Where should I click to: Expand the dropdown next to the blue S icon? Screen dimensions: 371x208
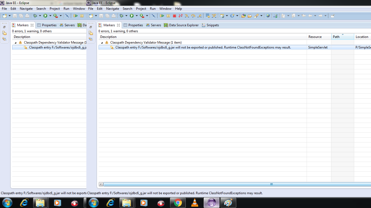tap(237, 16)
